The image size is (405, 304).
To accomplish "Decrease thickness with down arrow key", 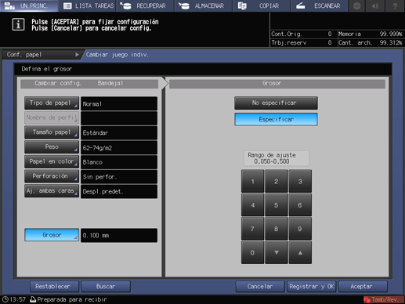I will (x=277, y=252).
